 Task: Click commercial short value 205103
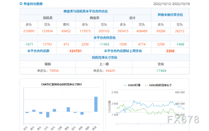click(104, 31)
